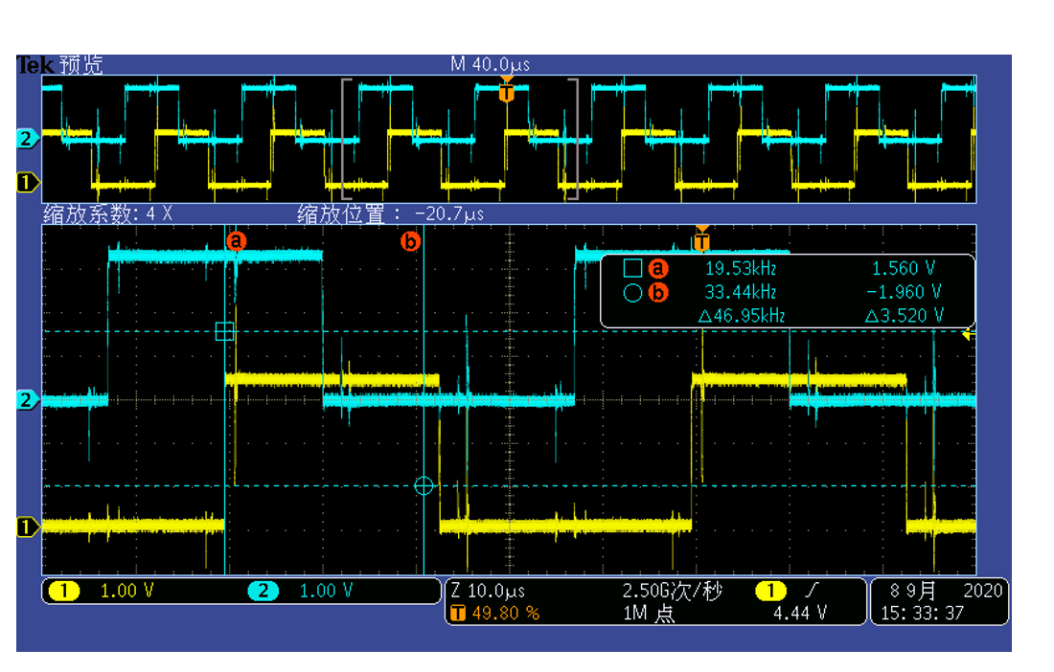Click the M 40.0µs main timebase label
Screen dimensions: 1054x672
pyautogui.click(x=490, y=64)
